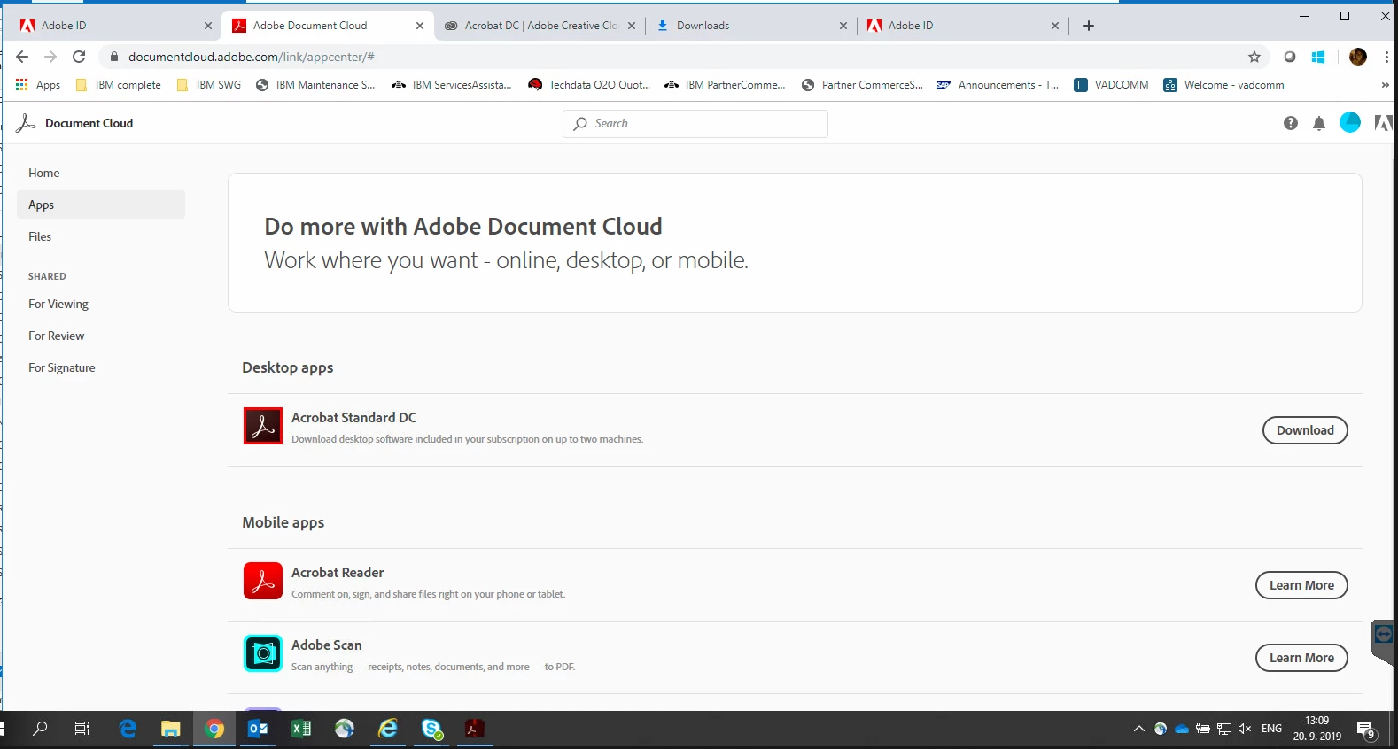Switch to the Downloads tab
This screenshot has width=1398, height=749.
point(752,26)
